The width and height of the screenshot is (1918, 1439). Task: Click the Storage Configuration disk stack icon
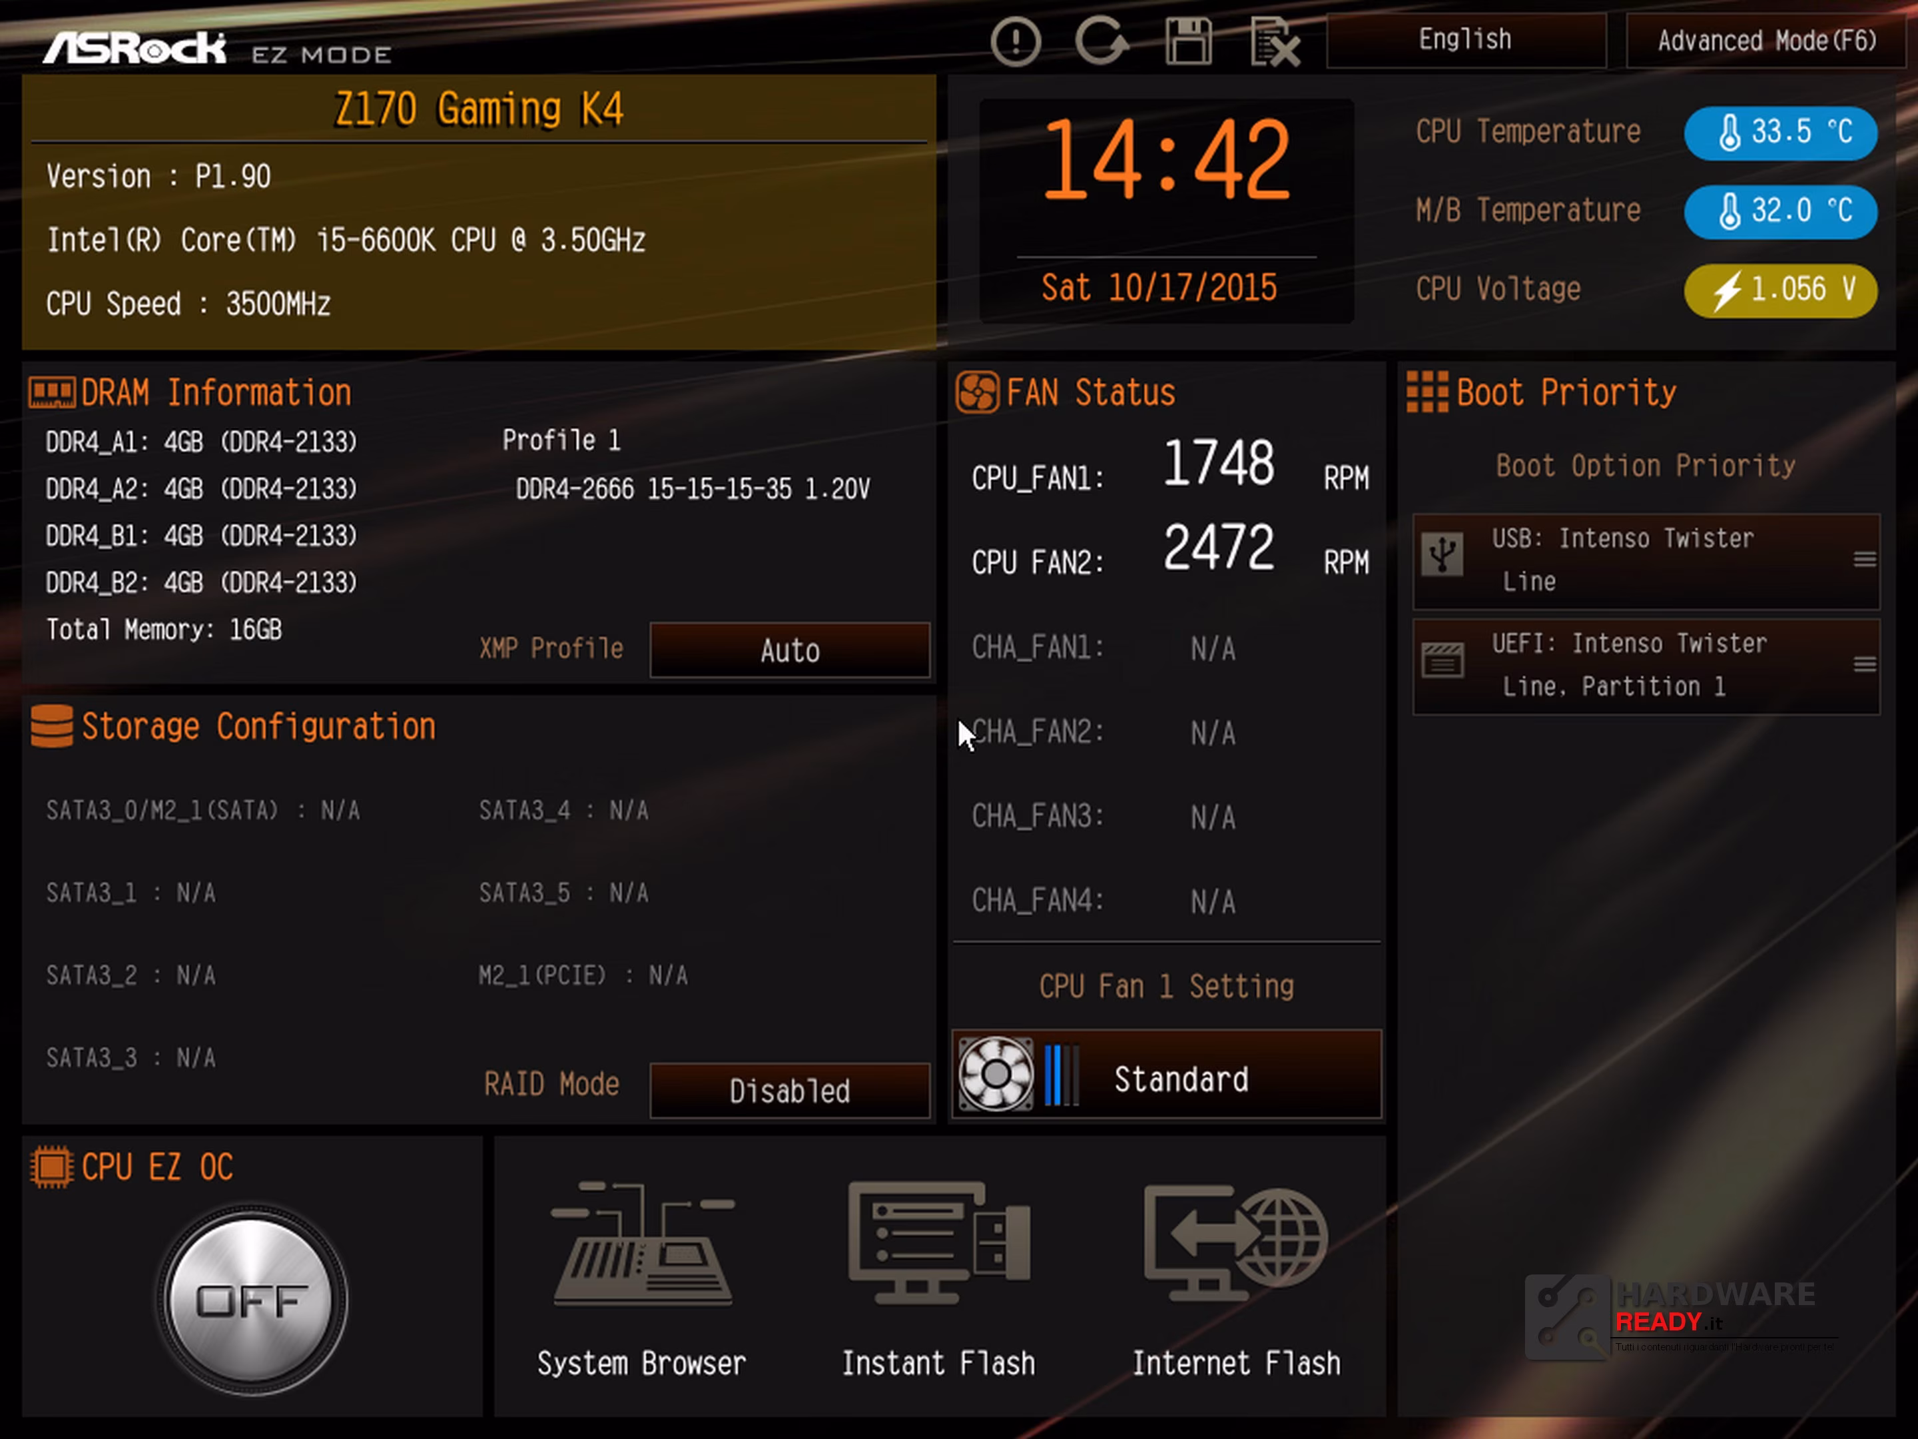52,725
